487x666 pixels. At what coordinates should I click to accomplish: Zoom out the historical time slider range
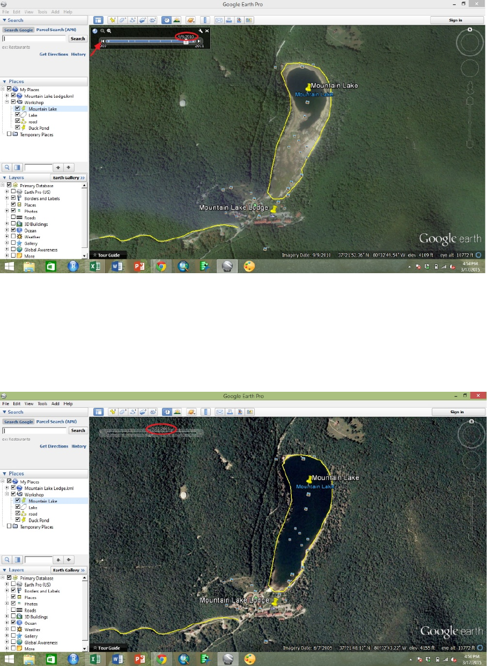[102, 31]
